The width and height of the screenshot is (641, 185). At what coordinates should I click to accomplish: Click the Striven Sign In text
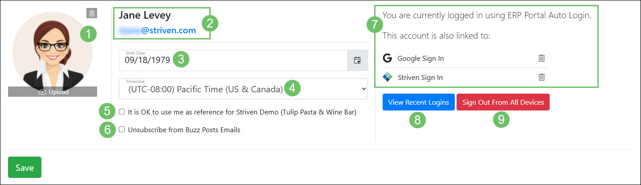421,77
